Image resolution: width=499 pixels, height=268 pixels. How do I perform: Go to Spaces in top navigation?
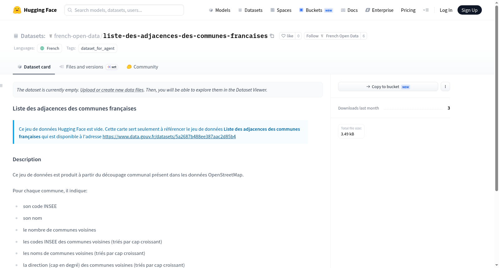281,10
